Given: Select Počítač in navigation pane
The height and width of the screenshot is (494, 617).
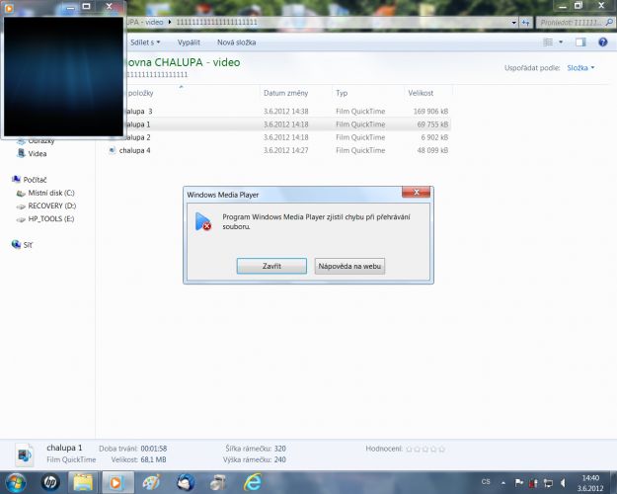Looking at the screenshot, I should (35, 180).
